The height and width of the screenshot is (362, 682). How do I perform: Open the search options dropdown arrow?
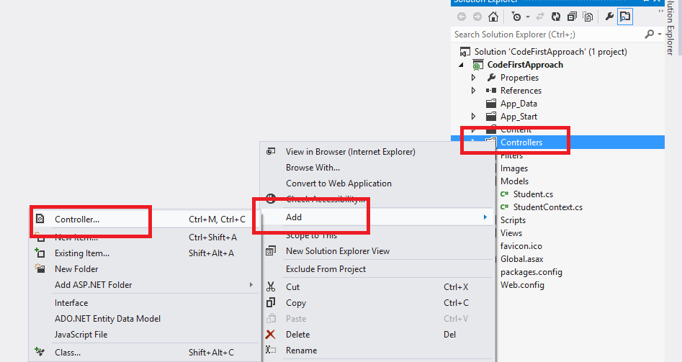point(659,35)
